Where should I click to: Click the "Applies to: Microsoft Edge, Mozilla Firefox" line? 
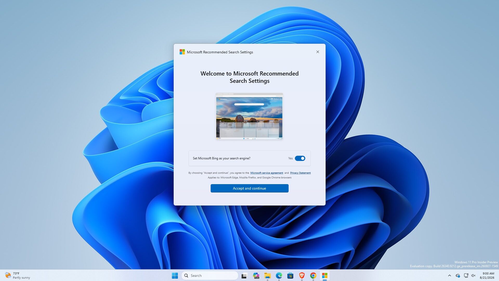249,177
